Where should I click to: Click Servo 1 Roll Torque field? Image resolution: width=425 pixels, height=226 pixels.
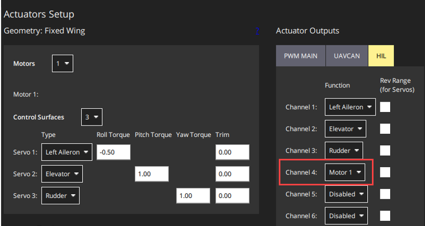(x=113, y=152)
